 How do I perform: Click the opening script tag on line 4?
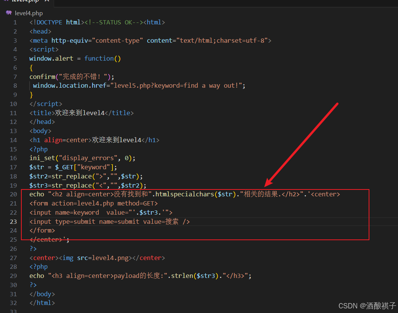click(x=44, y=50)
